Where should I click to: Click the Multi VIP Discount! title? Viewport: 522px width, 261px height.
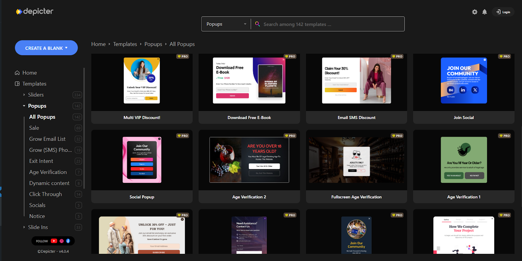(x=142, y=117)
